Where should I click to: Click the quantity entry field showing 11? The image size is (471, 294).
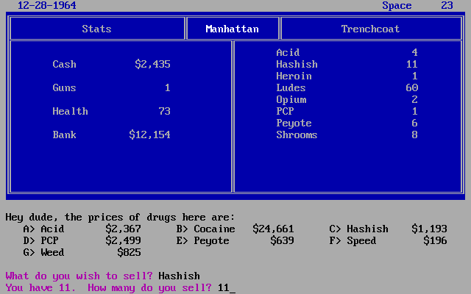[x=226, y=287]
